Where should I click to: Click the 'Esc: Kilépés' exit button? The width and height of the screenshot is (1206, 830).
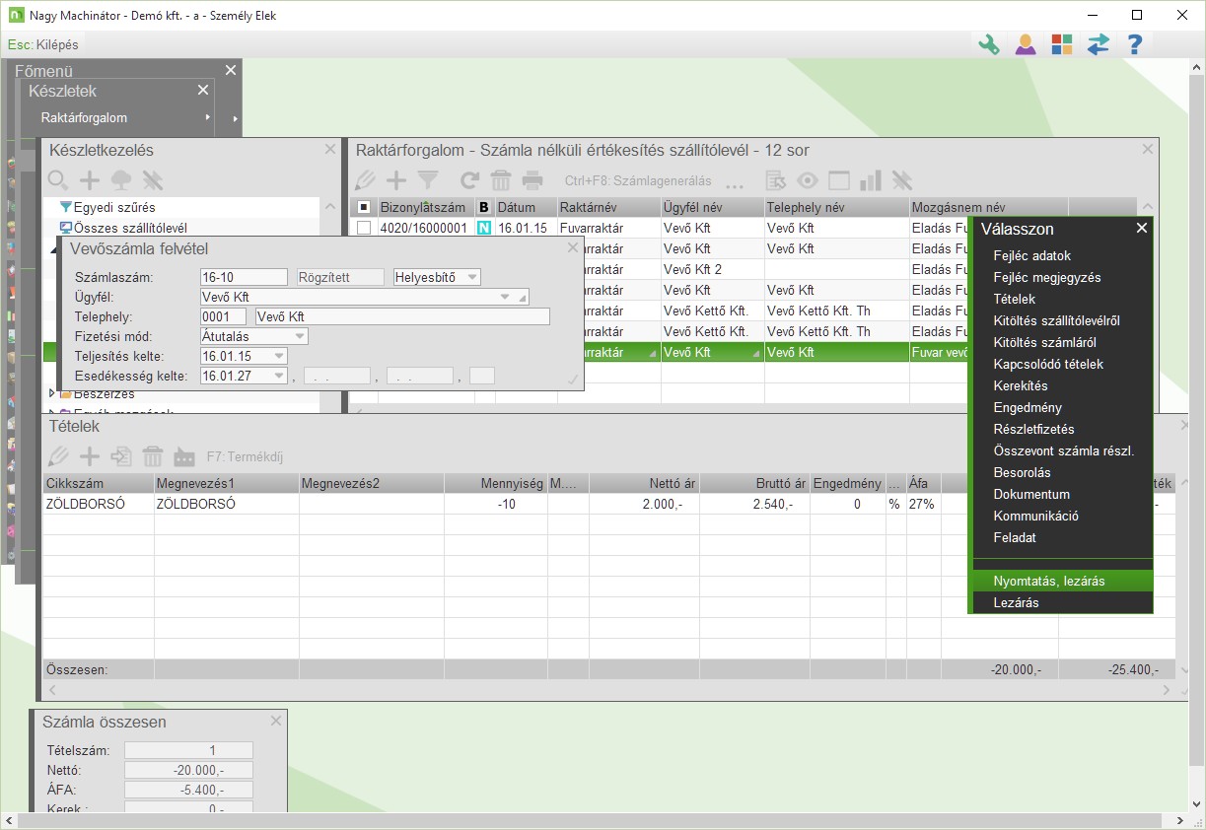pyautogui.click(x=42, y=44)
